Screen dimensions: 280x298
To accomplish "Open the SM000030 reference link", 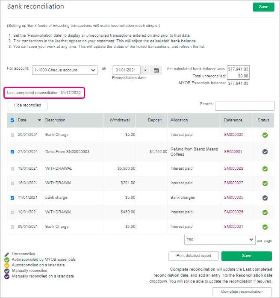I will (233, 135).
